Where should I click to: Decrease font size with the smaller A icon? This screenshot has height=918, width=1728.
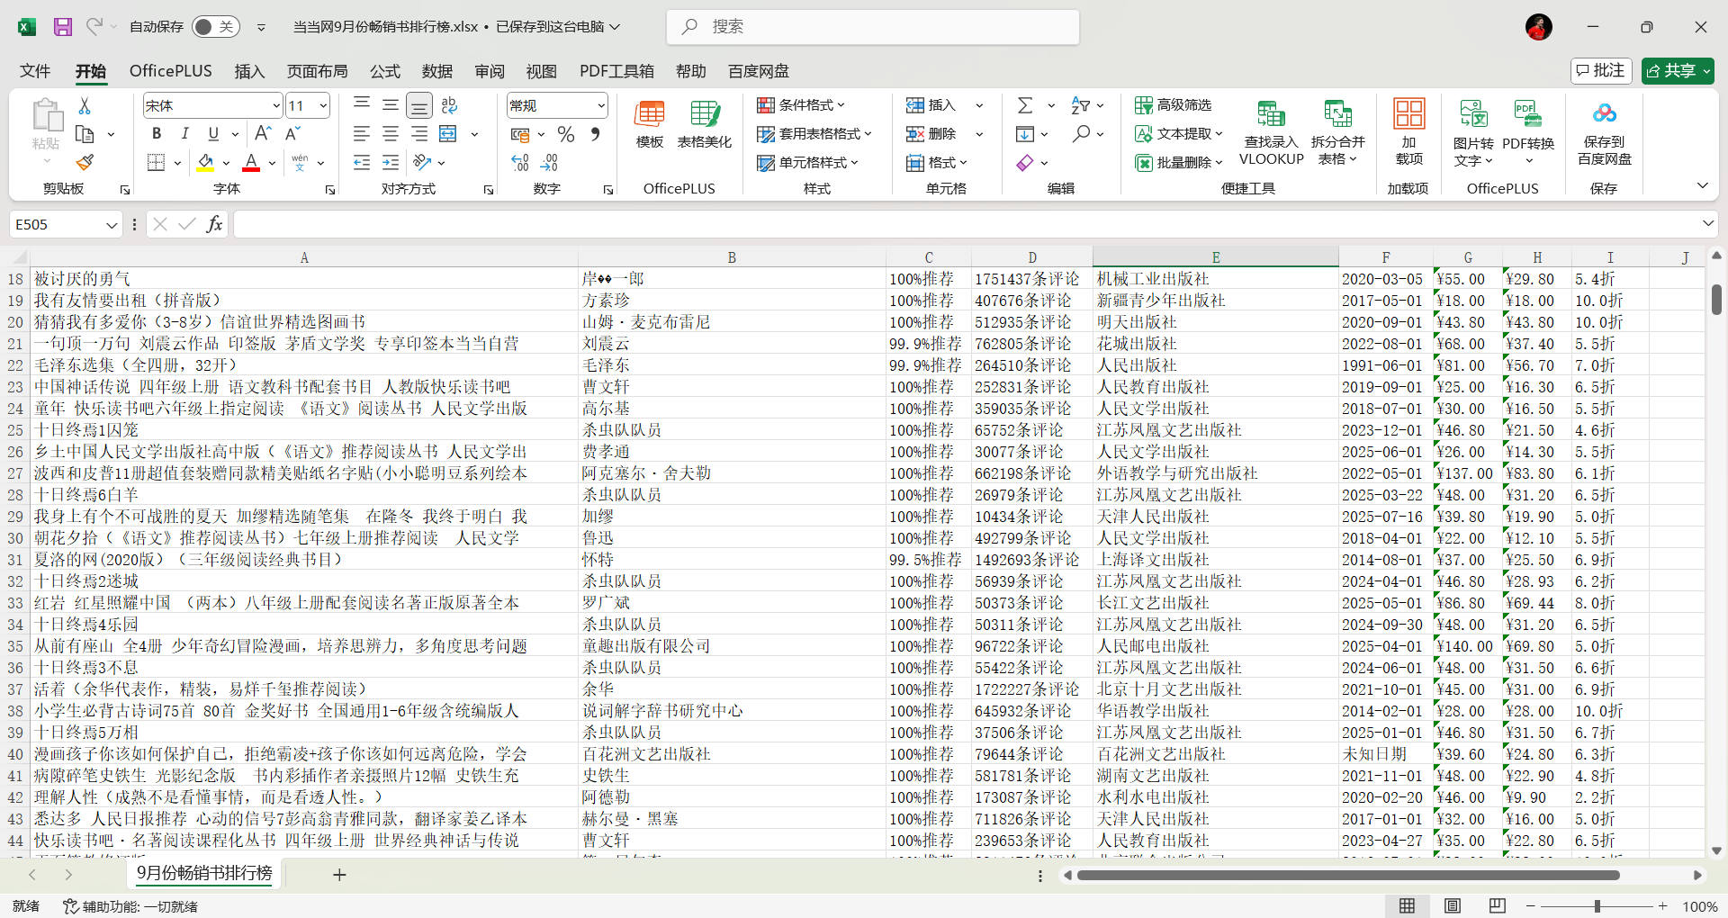(x=292, y=133)
